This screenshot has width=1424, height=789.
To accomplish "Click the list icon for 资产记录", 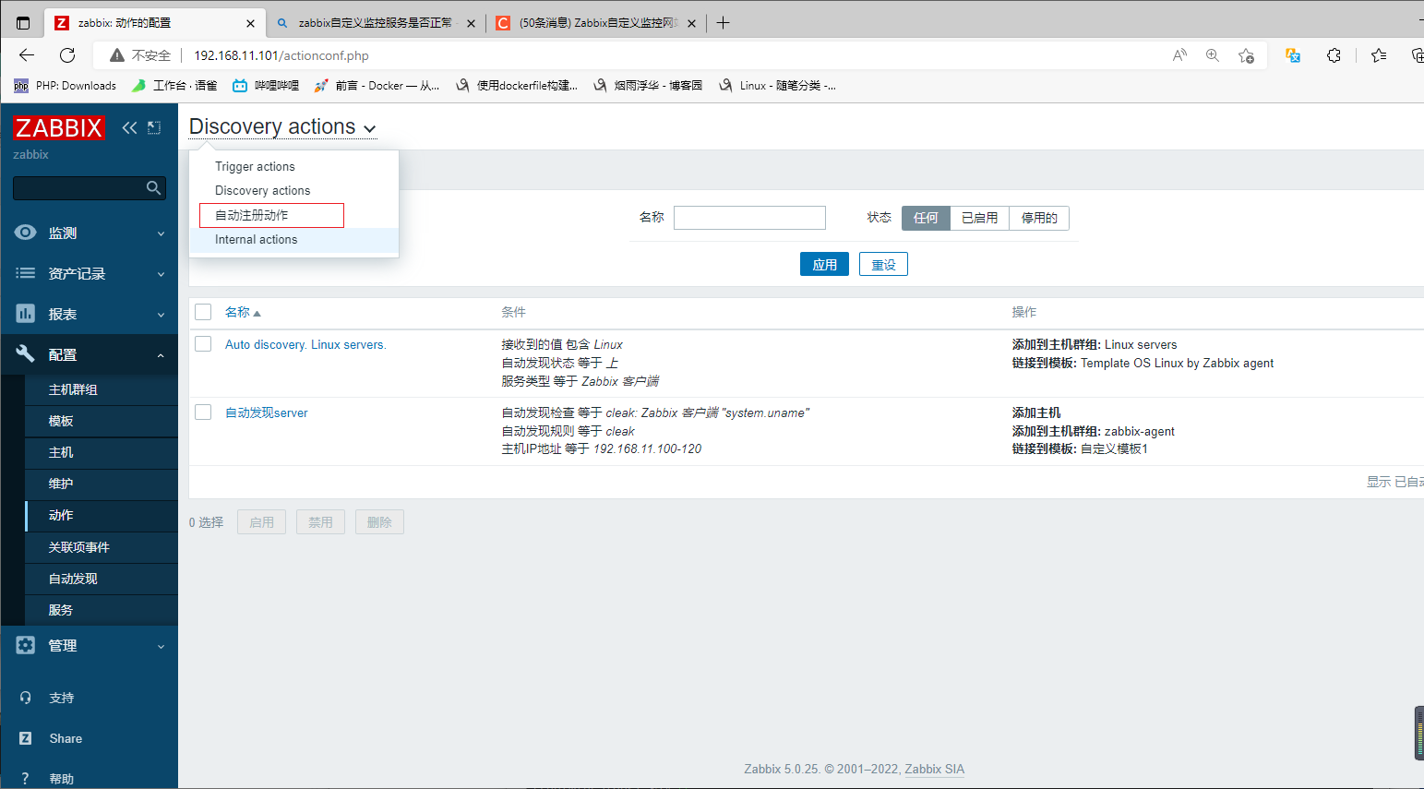I will (x=26, y=273).
